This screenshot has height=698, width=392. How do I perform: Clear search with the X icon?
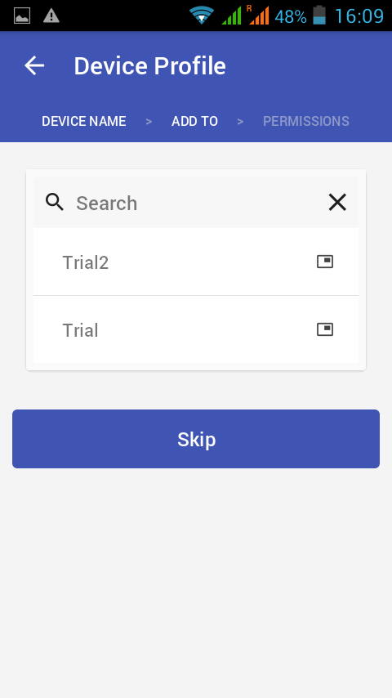coord(337,203)
